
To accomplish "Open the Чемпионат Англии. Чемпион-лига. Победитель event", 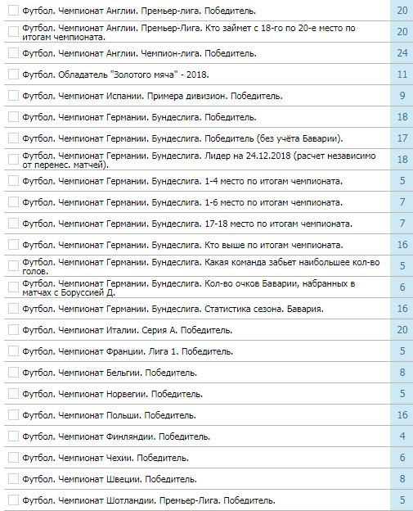I will coord(139,53).
